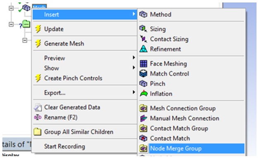Choose Start Recording entry
This screenshot has height=159, width=258.
pos(85,146)
